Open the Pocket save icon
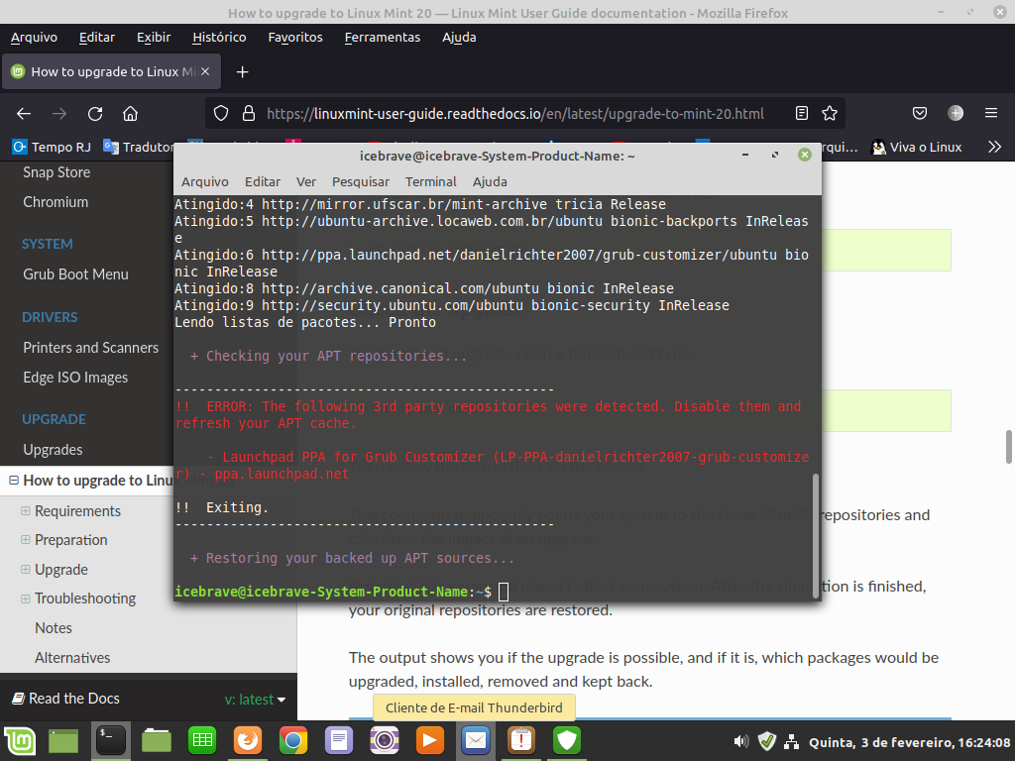1015x761 pixels. (920, 113)
